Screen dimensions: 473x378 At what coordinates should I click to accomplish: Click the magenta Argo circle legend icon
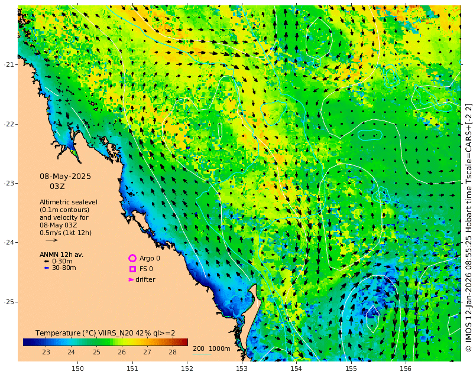[132, 258]
